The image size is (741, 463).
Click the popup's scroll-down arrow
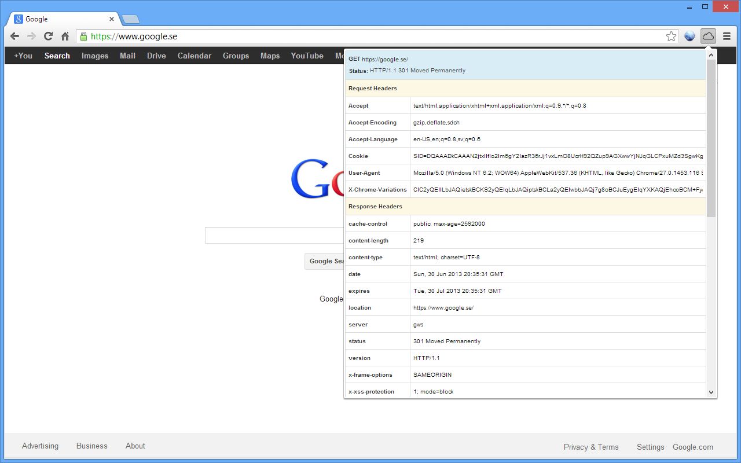click(x=711, y=392)
